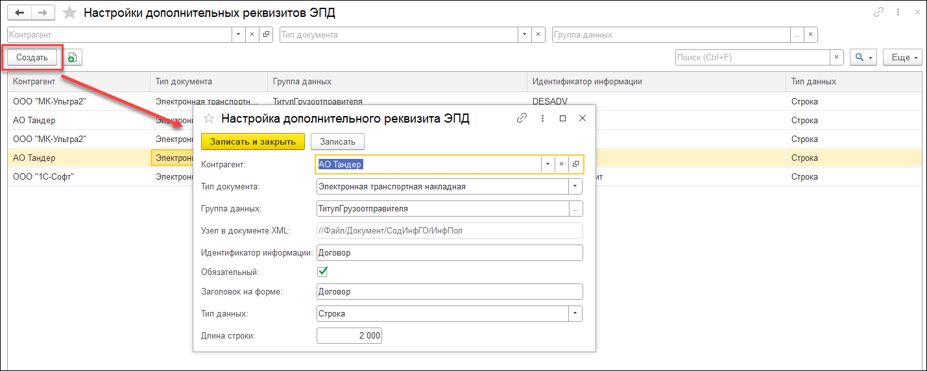The image size is (927, 371).
Task: Copy link icon in dialog title bar
Action: click(x=522, y=118)
